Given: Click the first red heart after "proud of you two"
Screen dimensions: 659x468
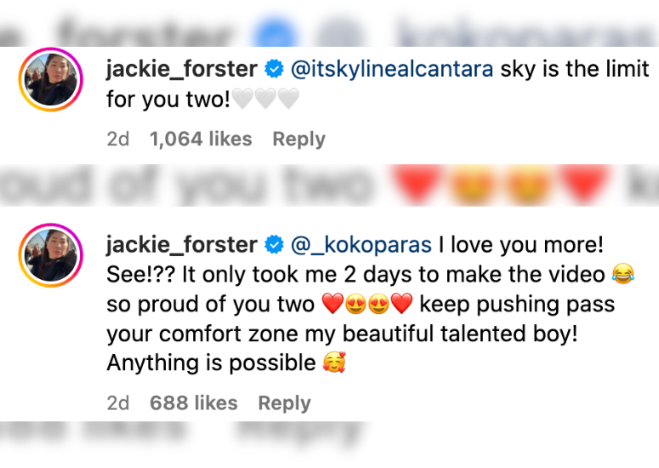Looking at the screenshot, I should coord(332,305).
